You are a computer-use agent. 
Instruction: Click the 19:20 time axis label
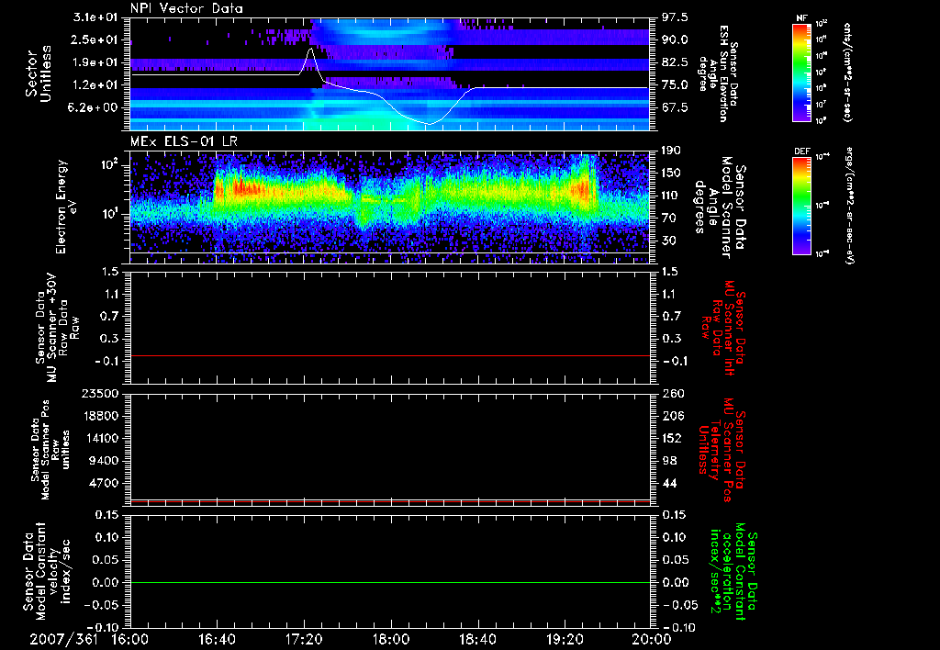(564, 637)
